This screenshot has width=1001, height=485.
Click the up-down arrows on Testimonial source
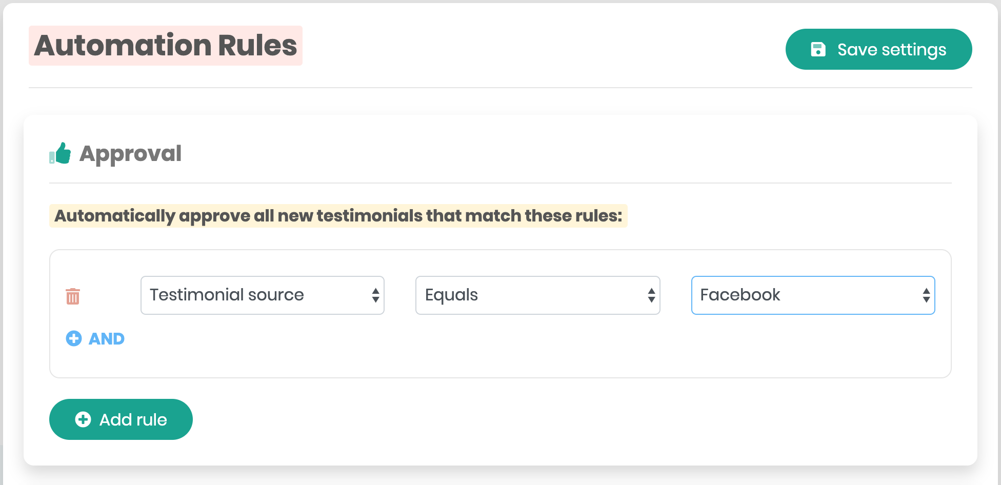click(375, 295)
